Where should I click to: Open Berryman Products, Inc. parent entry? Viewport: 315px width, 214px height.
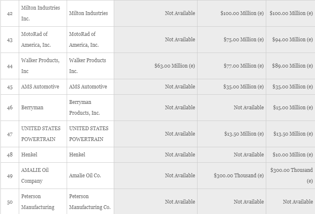pos(84,108)
